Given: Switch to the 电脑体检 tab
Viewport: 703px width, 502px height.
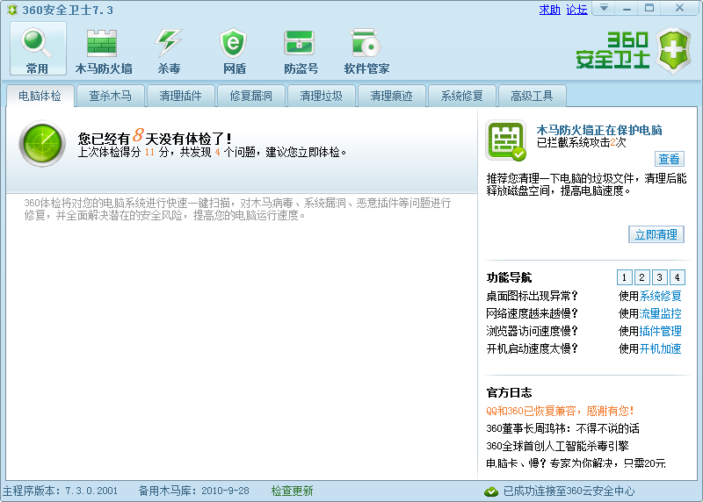Looking at the screenshot, I should pyautogui.click(x=40, y=96).
